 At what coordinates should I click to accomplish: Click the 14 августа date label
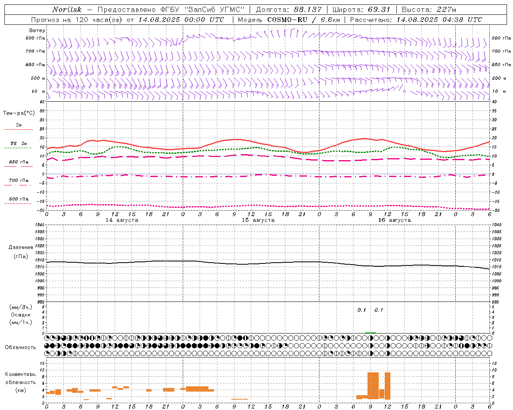pos(122,220)
